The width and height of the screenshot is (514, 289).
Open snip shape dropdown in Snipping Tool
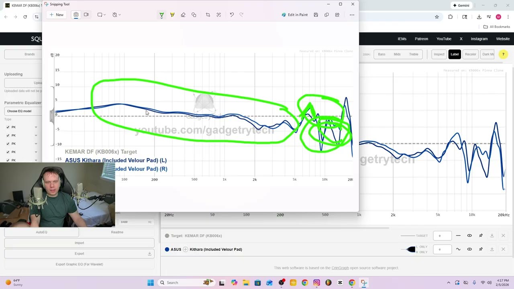click(x=102, y=14)
